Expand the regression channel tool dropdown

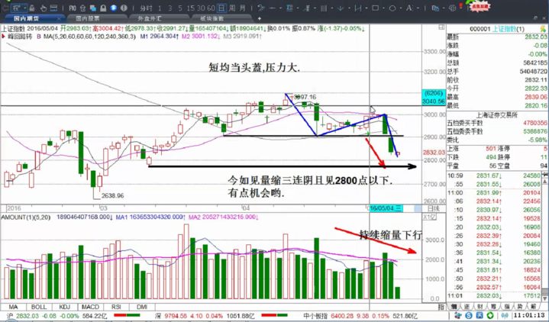click(315, 8)
